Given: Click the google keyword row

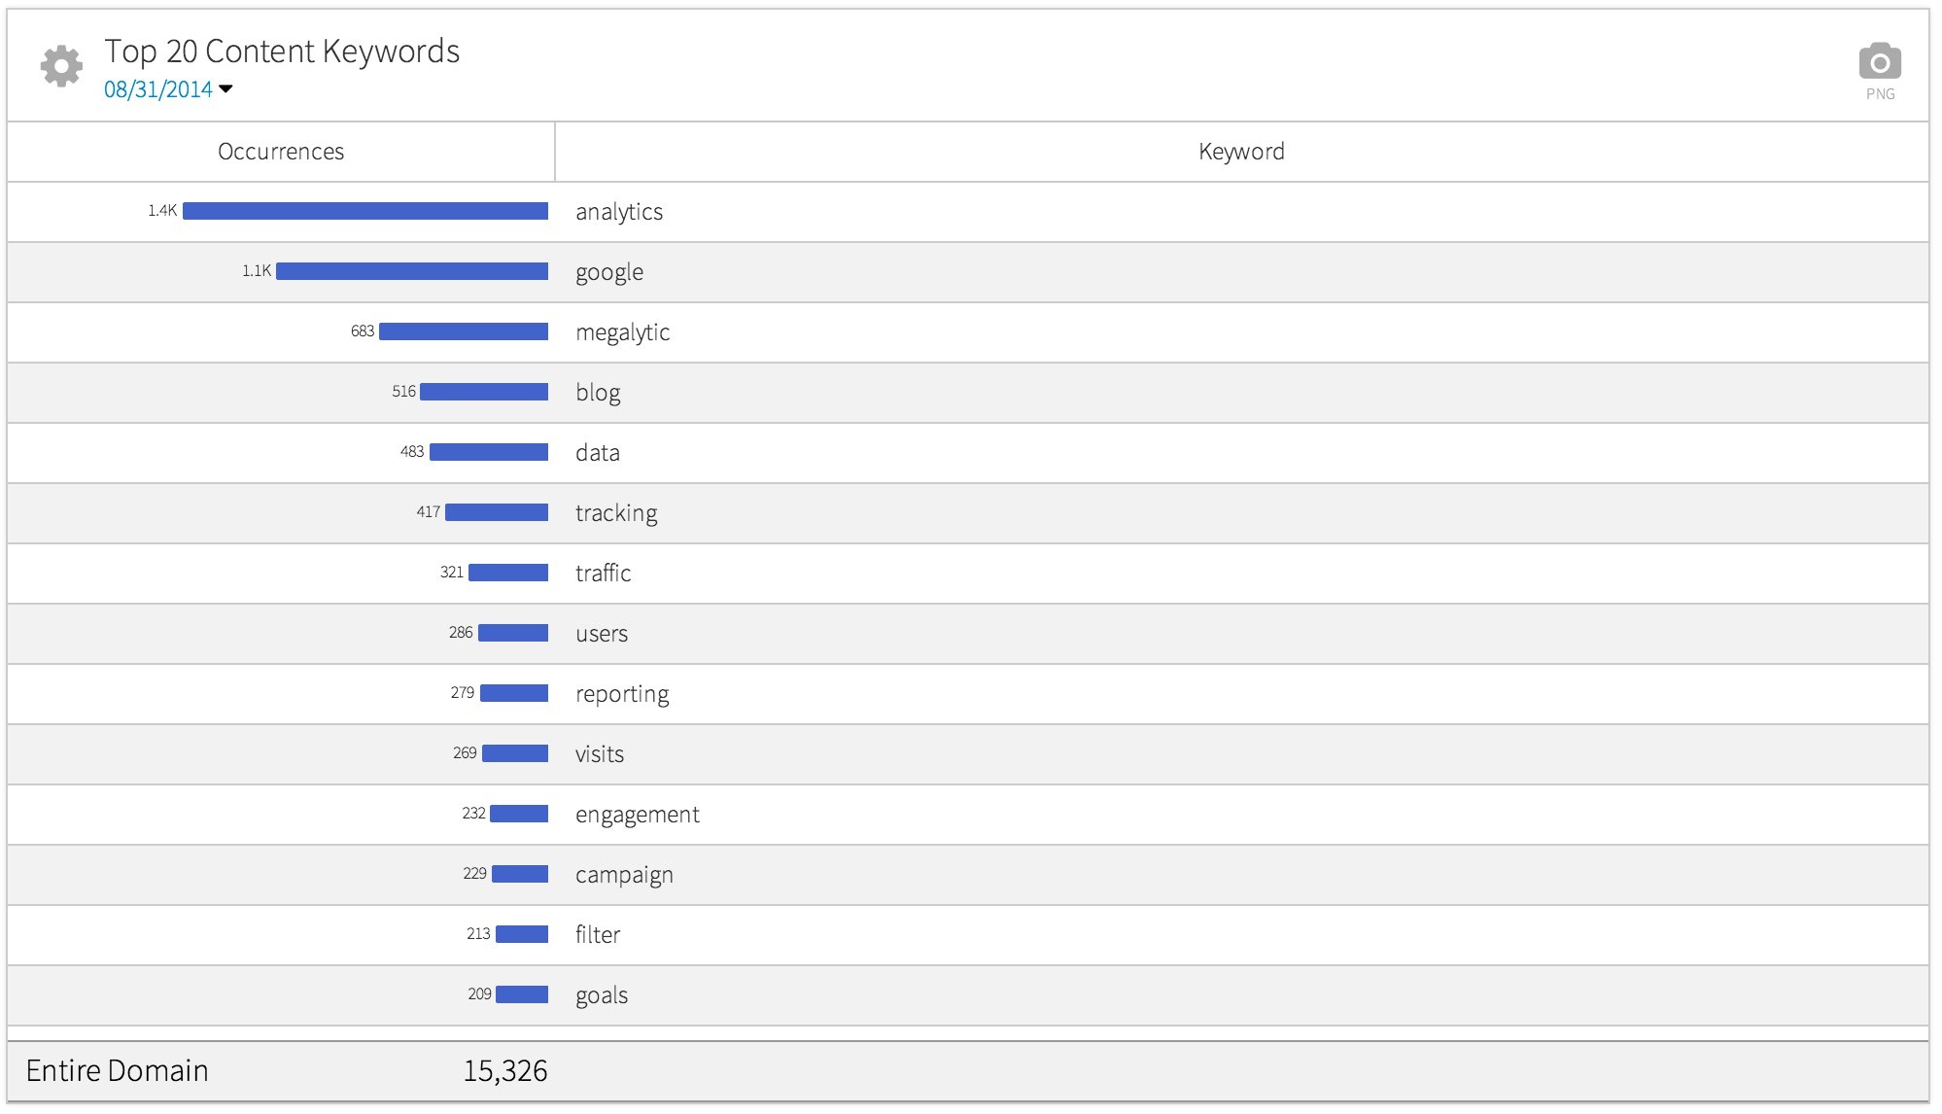Looking at the screenshot, I should (x=609, y=272).
